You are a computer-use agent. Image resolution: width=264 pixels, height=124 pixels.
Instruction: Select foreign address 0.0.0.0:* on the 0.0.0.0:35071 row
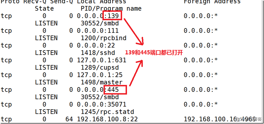click(201, 105)
